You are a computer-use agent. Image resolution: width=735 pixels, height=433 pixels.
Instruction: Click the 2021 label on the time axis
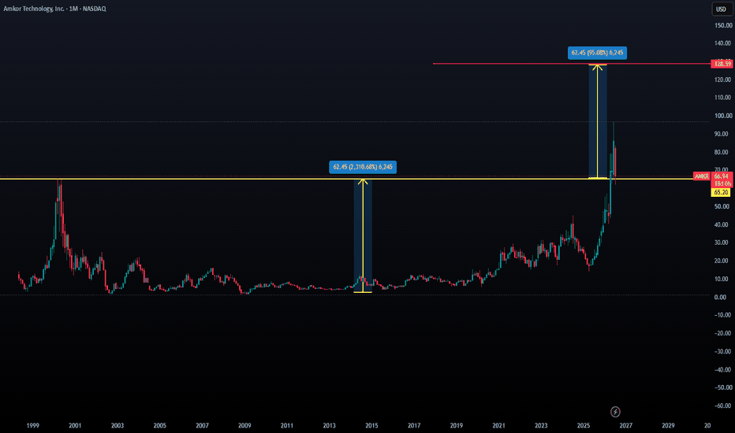click(x=498, y=425)
